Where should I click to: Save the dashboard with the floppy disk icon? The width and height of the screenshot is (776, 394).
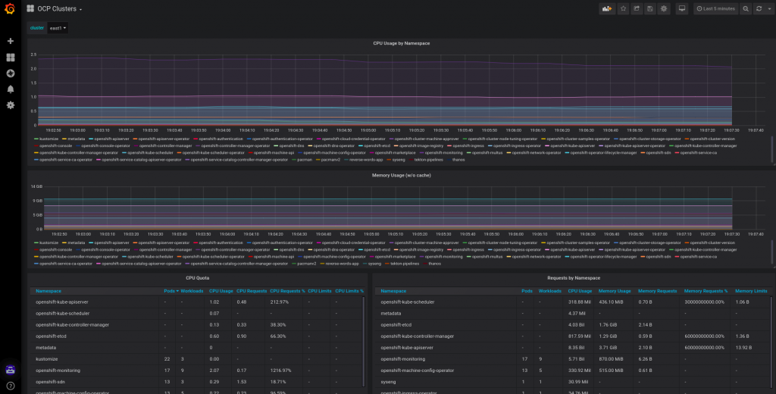point(650,9)
